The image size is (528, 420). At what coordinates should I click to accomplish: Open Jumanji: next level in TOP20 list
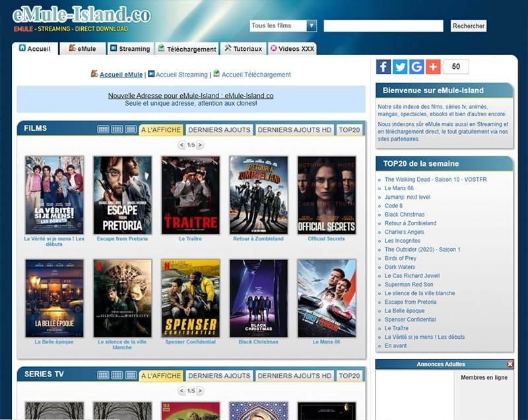407,197
